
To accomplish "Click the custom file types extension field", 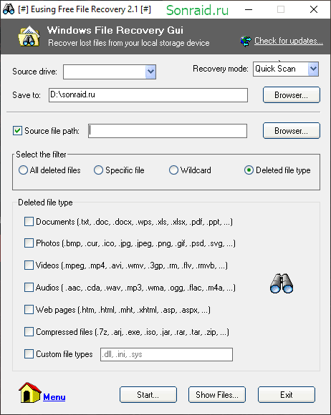I will coord(166,354).
